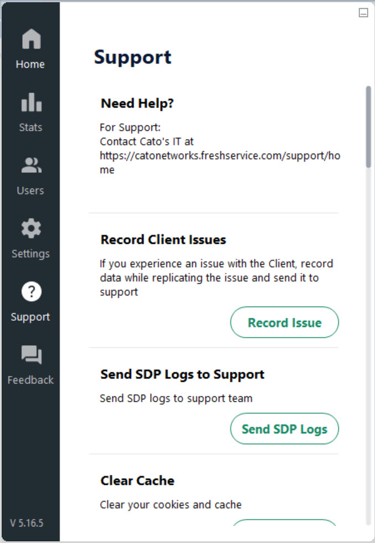Select the house icon at sidebar top

pos(30,38)
